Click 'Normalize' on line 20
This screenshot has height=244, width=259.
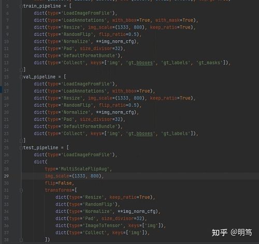pos(77,112)
